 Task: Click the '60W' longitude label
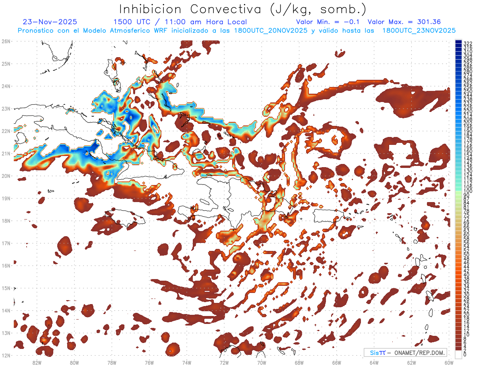pos(449,362)
